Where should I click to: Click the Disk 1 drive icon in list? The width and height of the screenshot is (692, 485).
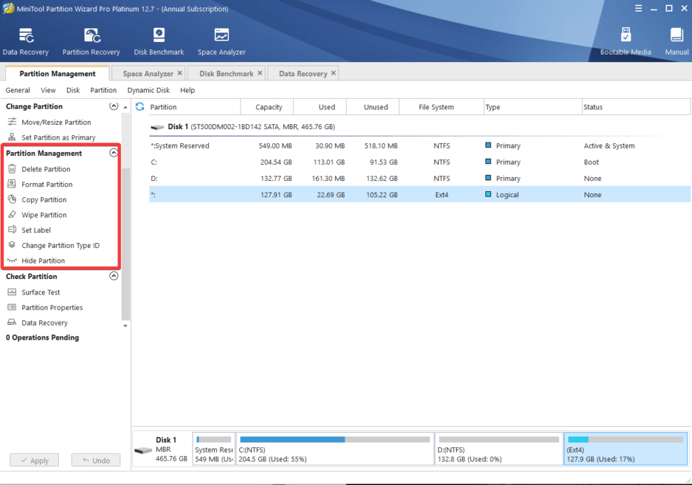pos(157,127)
